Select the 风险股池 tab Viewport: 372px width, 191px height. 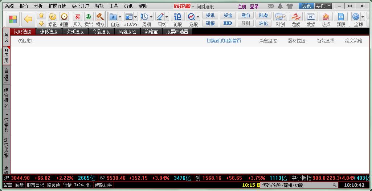tap(127, 32)
